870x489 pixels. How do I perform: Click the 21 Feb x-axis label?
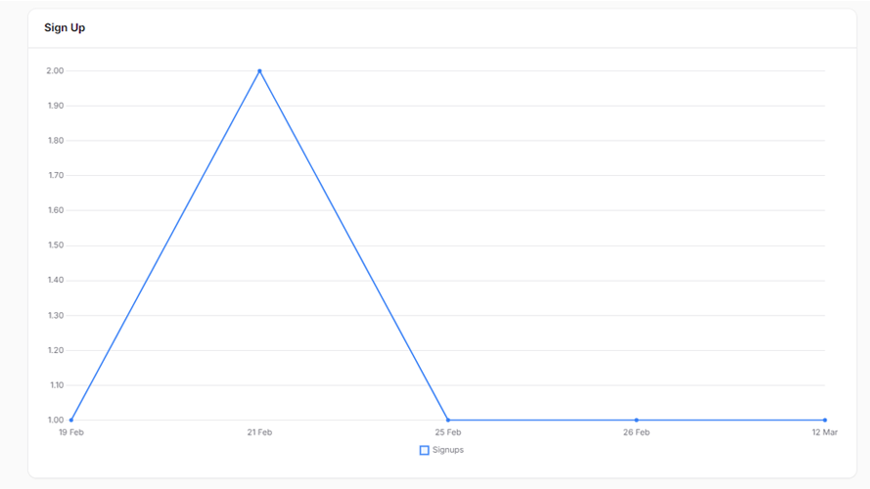(259, 432)
